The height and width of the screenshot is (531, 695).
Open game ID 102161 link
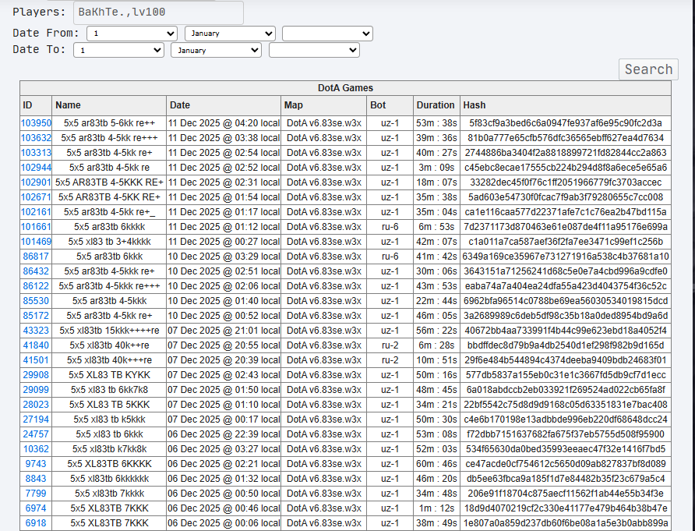(x=36, y=212)
